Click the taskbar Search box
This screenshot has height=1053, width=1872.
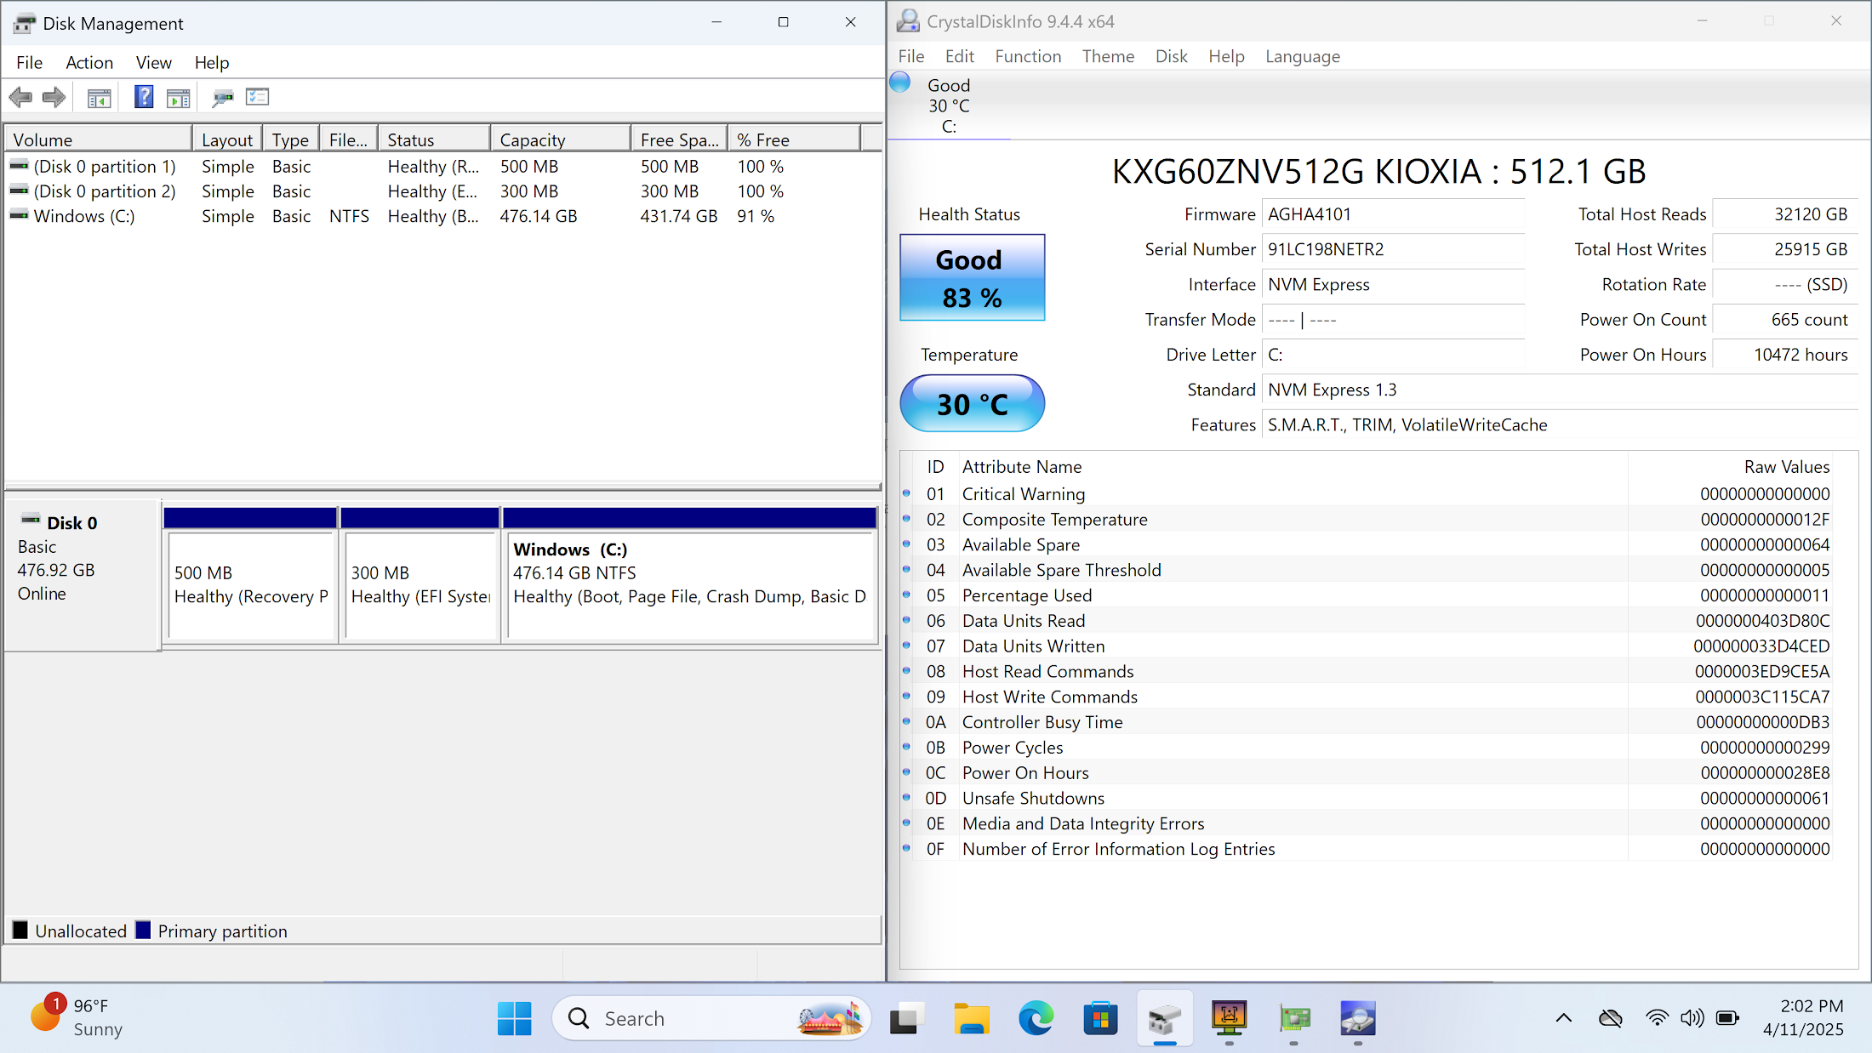pyautogui.click(x=711, y=1018)
